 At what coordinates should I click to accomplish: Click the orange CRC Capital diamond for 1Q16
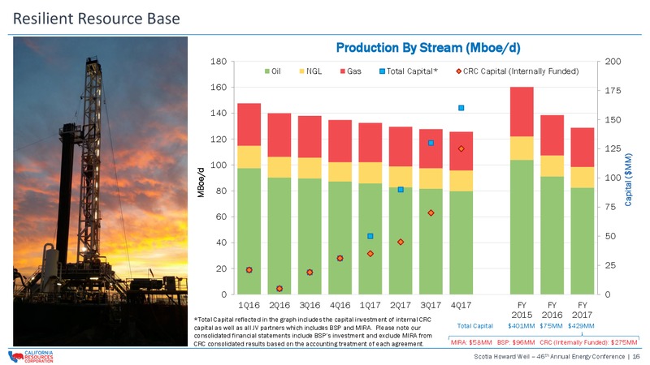click(x=249, y=270)
